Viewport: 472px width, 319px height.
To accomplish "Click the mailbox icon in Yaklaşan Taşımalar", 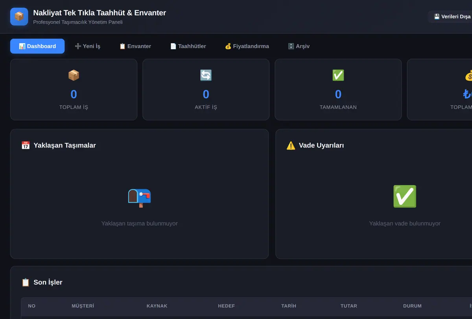I will coord(140,197).
